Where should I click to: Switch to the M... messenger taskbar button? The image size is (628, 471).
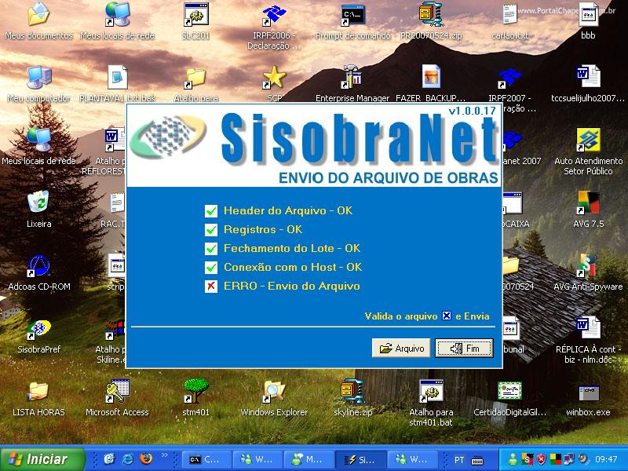pos(309,460)
